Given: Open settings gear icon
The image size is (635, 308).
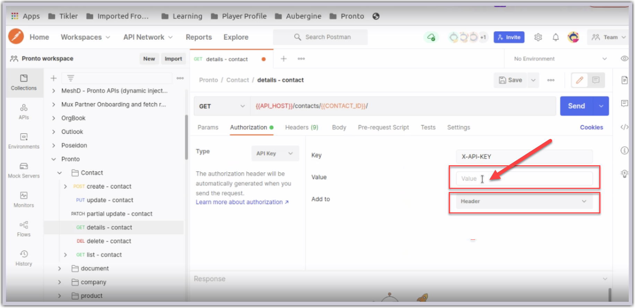Looking at the screenshot, I should tap(538, 37).
